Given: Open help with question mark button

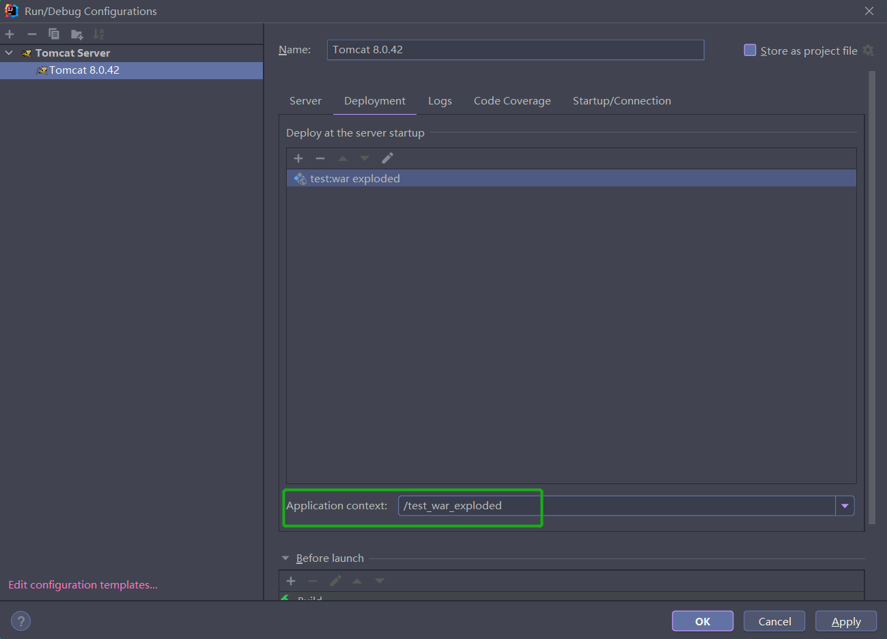Looking at the screenshot, I should tap(20, 621).
